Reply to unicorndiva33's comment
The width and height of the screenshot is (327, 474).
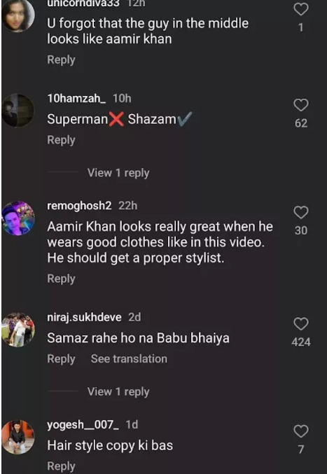(61, 60)
